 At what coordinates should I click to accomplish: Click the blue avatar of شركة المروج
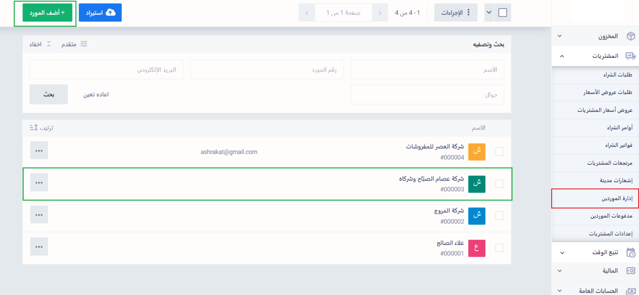pyautogui.click(x=477, y=216)
